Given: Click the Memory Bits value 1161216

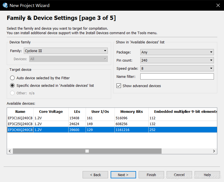Looking at the screenshot, I should [x=122, y=130].
